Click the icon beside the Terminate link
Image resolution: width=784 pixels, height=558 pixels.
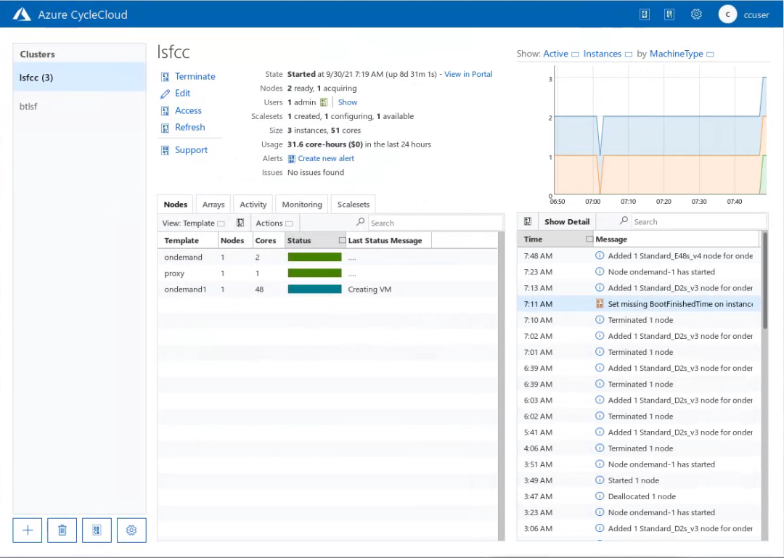click(x=165, y=76)
